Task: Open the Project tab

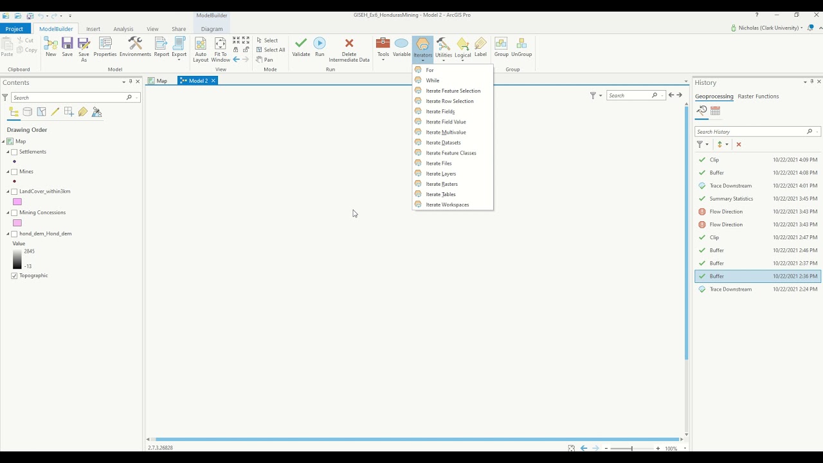Action: (x=14, y=29)
